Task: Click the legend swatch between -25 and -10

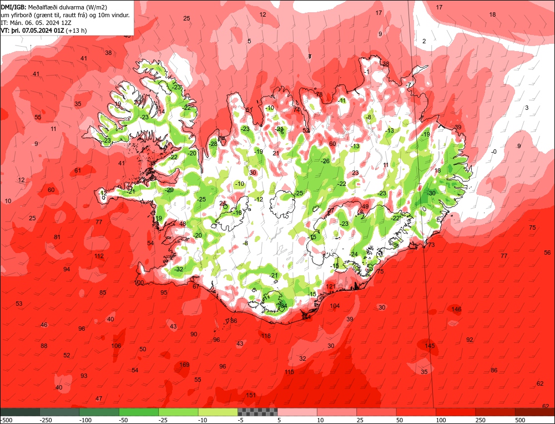Action: point(179,412)
